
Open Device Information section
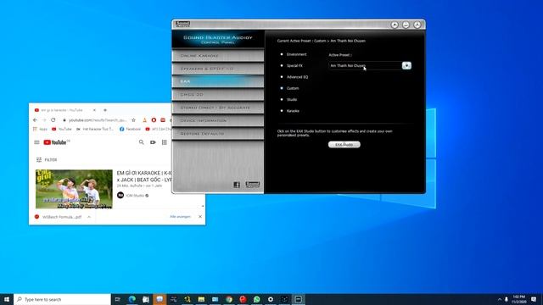tap(218, 120)
